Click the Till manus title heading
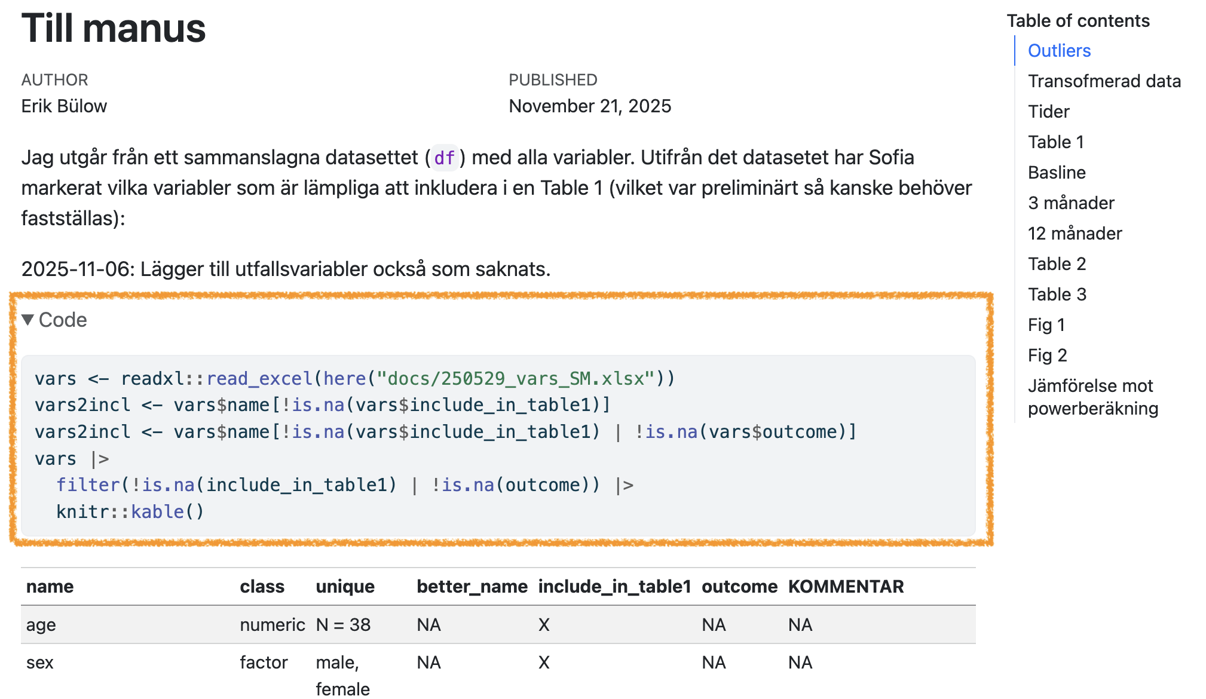This screenshot has height=699, width=1206. [114, 28]
